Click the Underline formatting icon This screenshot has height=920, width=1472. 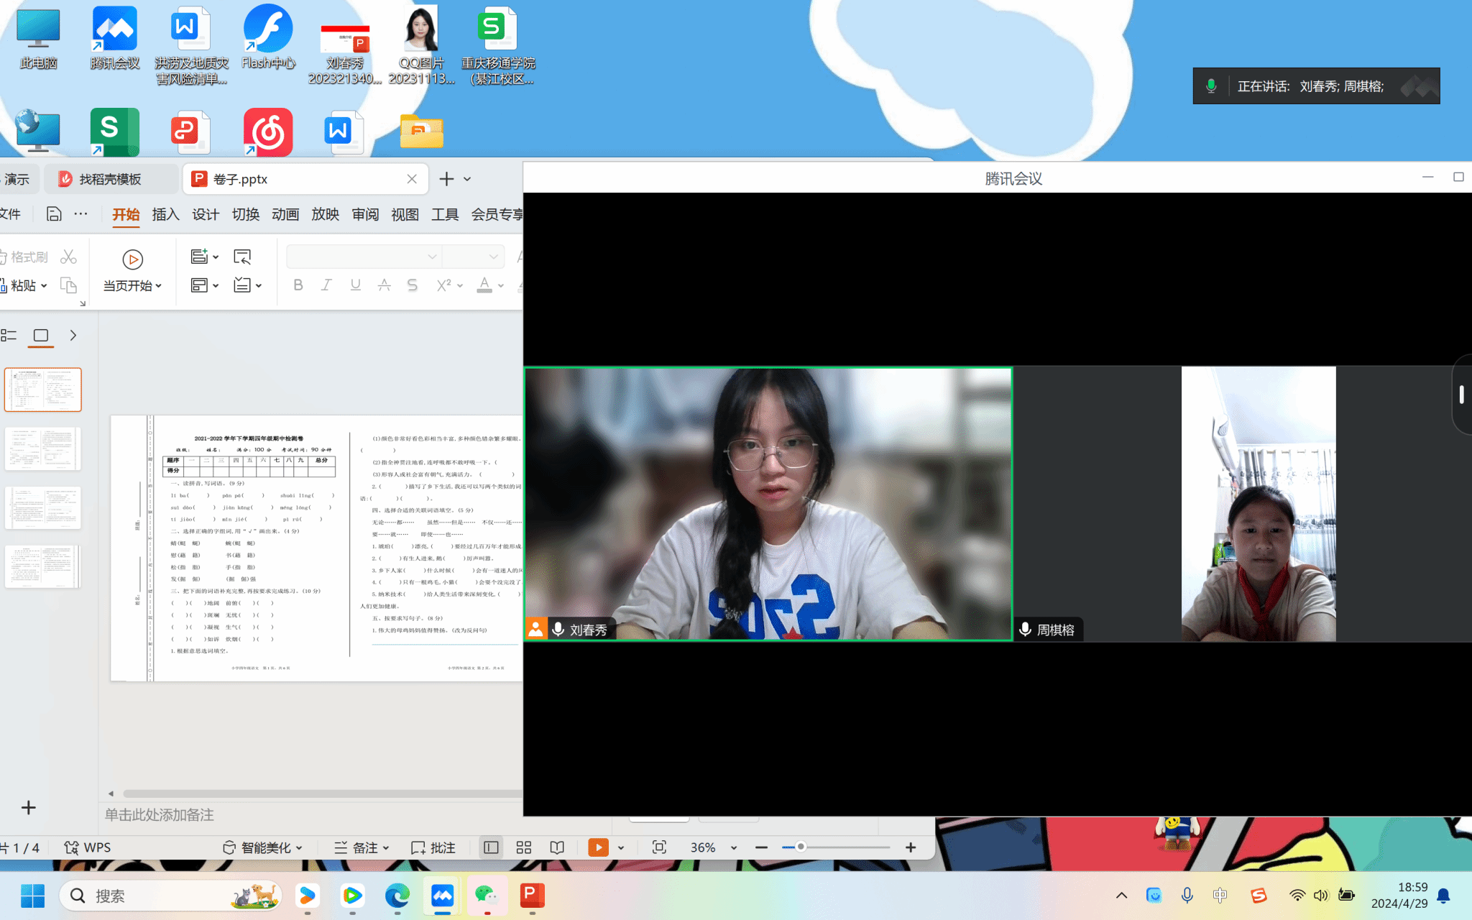tap(355, 285)
